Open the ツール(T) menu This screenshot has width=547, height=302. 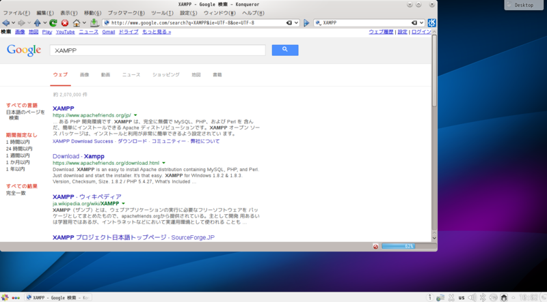point(162,13)
